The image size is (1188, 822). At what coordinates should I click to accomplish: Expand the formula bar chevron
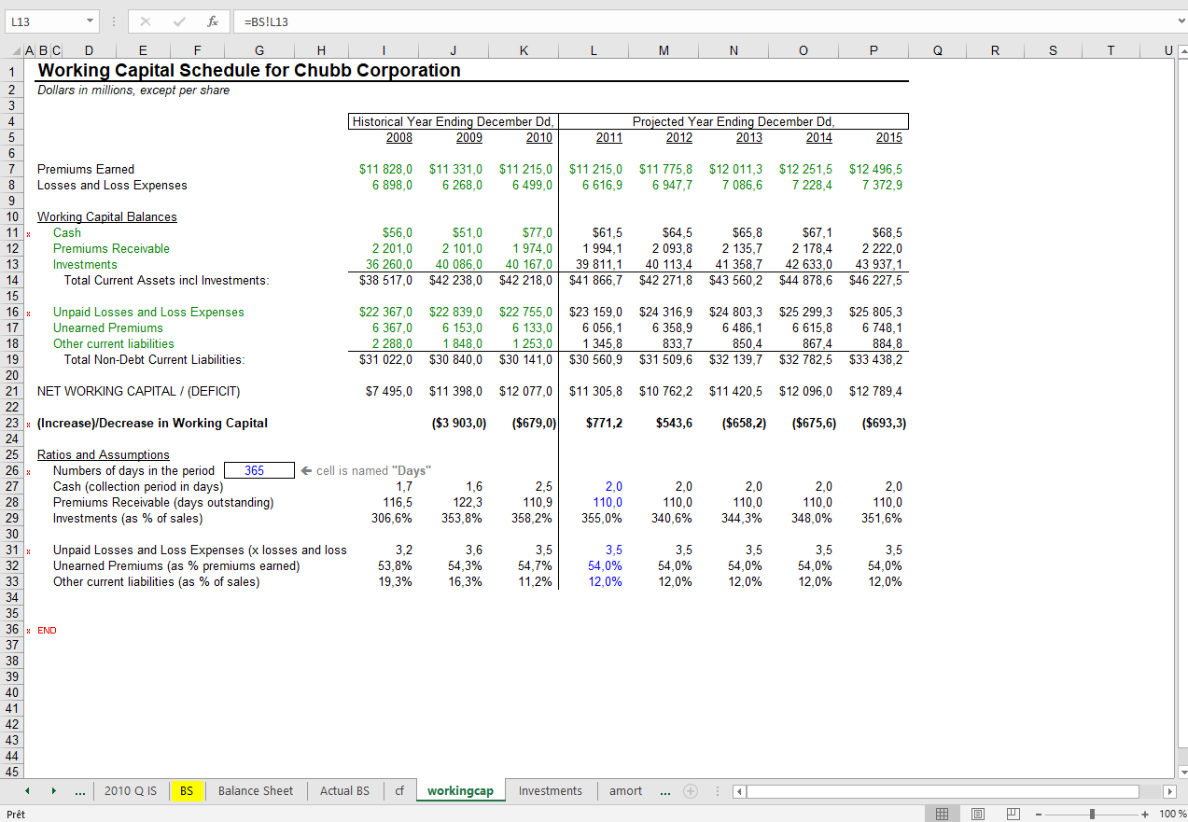click(x=1180, y=21)
